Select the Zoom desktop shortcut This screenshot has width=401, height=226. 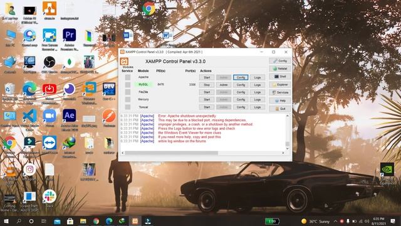pos(49,116)
